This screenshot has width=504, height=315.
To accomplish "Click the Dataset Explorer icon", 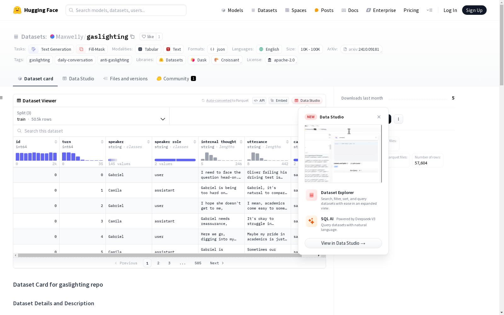I will [x=312, y=195].
